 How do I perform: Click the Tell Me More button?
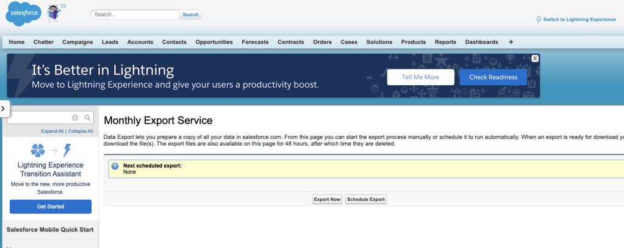(x=421, y=77)
